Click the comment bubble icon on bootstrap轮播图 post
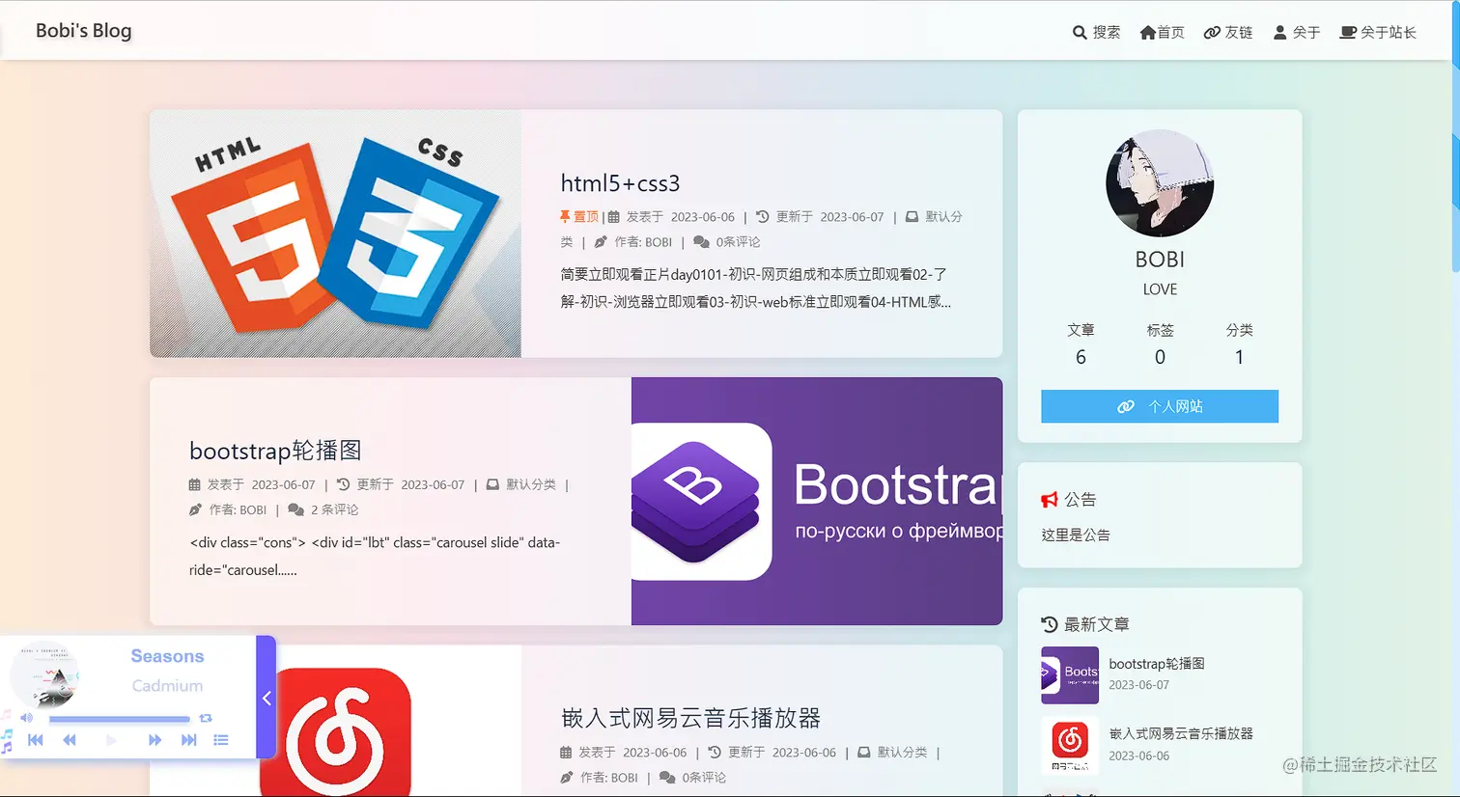Image resolution: width=1460 pixels, height=797 pixels. tap(295, 509)
